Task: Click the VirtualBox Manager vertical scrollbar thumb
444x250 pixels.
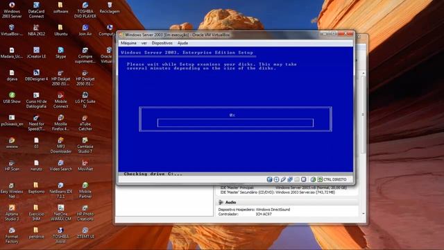Action: coord(364,115)
